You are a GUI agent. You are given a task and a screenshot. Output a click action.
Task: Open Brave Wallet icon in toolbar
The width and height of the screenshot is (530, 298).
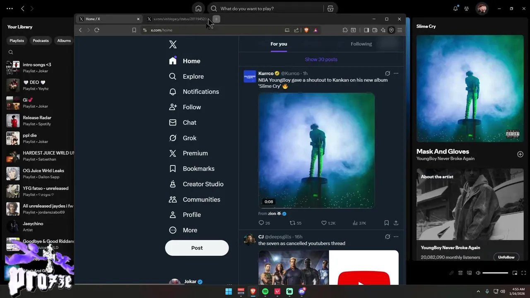point(375,30)
